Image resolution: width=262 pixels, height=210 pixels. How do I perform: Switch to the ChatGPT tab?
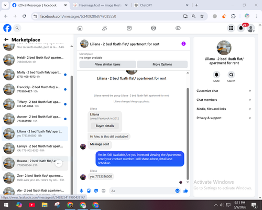point(161,5)
